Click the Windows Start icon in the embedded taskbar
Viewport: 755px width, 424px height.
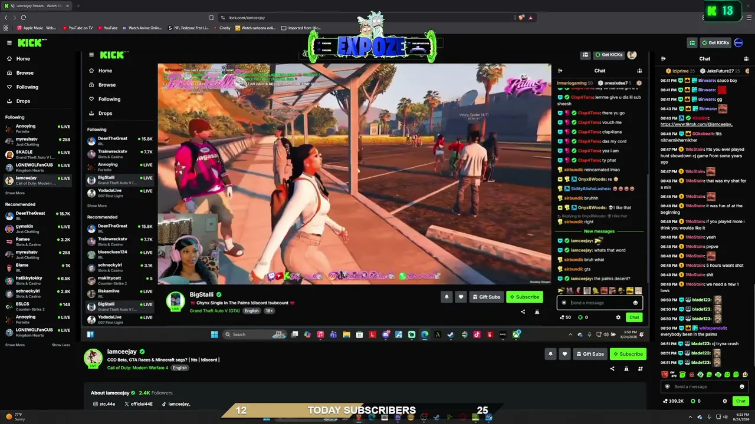pos(215,334)
